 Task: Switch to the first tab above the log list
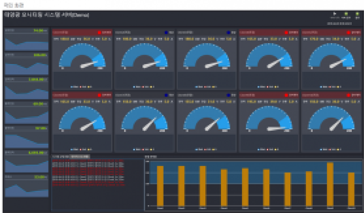pyautogui.click(x=60, y=157)
